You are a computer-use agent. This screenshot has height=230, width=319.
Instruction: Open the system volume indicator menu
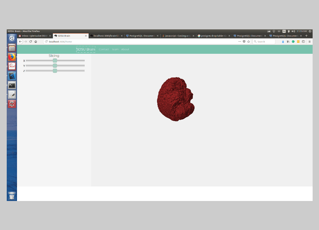293,31
